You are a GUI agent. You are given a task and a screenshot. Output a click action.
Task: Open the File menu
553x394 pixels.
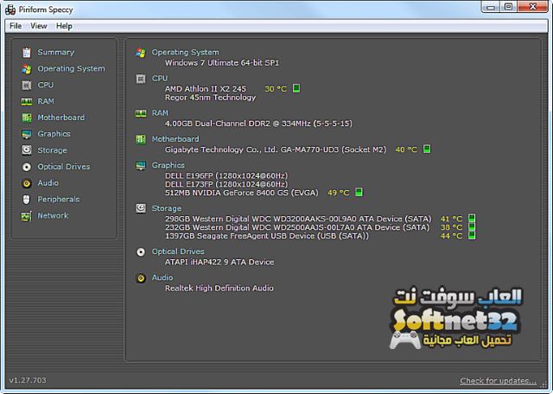click(16, 26)
